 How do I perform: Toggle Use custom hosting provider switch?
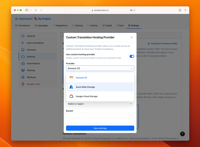(132, 56)
